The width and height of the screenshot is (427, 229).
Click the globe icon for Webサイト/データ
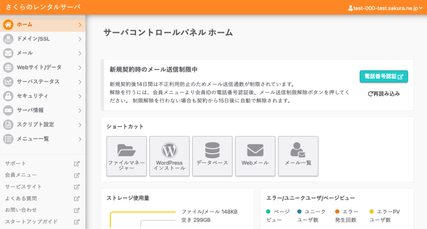tap(8, 67)
